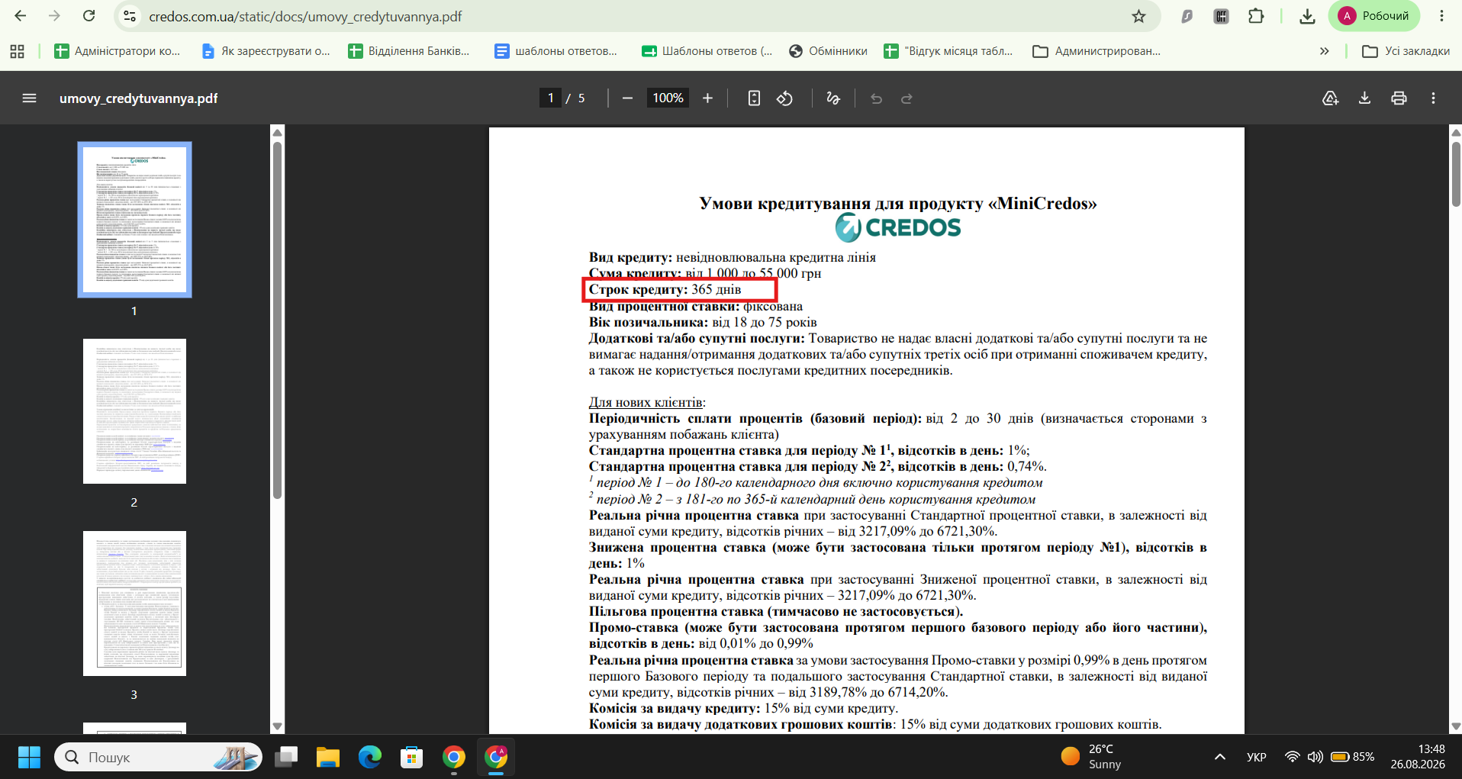Bookmark this tab with the star
Image resolution: width=1462 pixels, height=779 pixels.
coord(1138,16)
